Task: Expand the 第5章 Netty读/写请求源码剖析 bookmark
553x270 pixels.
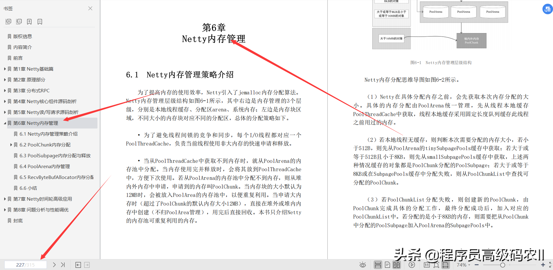Action: [x=5, y=112]
